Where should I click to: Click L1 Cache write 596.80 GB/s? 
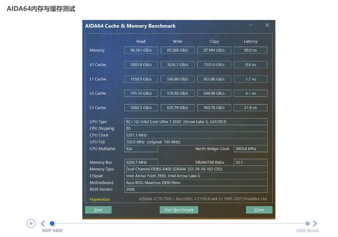pos(178,79)
